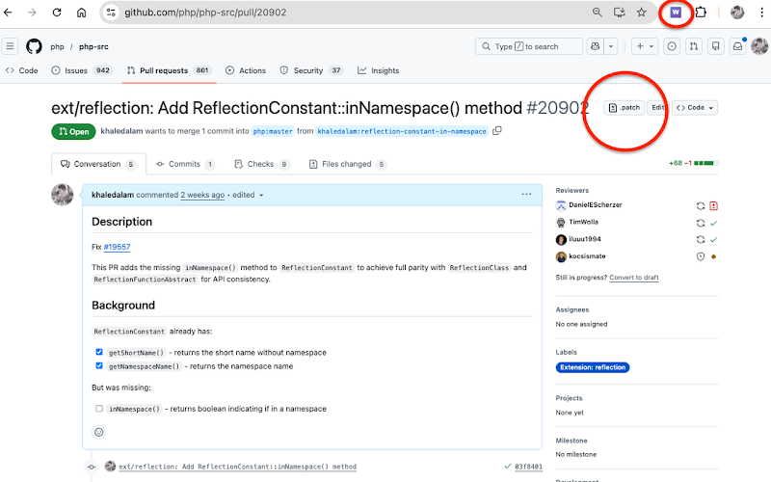Viewport: 771px width, 482px height.
Task: Open the php organization link
Action: pyautogui.click(x=57, y=46)
